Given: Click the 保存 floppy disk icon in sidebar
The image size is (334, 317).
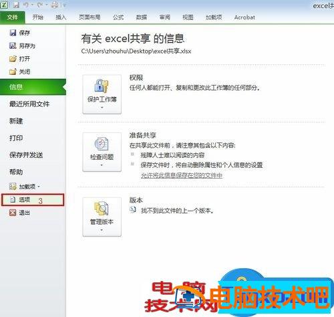Looking at the screenshot, I should [x=13, y=33].
